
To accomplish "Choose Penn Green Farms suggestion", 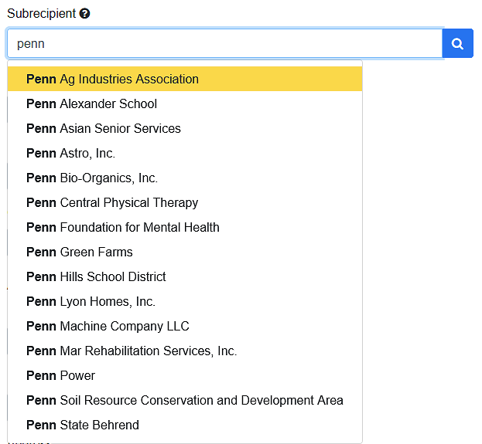I will [x=80, y=252].
